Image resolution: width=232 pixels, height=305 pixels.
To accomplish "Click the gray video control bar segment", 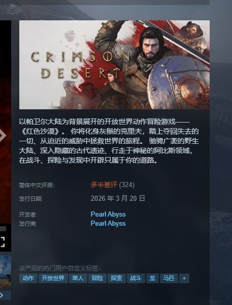I will pos(3,229).
